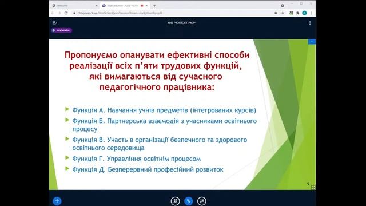The width and height of the screenshot is (366, 206).
Task: Open the BigBlueButton options three-dot menu
Action: 310,23
